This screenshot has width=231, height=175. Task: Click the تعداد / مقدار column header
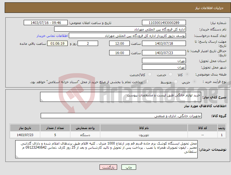tap(55, 128)
